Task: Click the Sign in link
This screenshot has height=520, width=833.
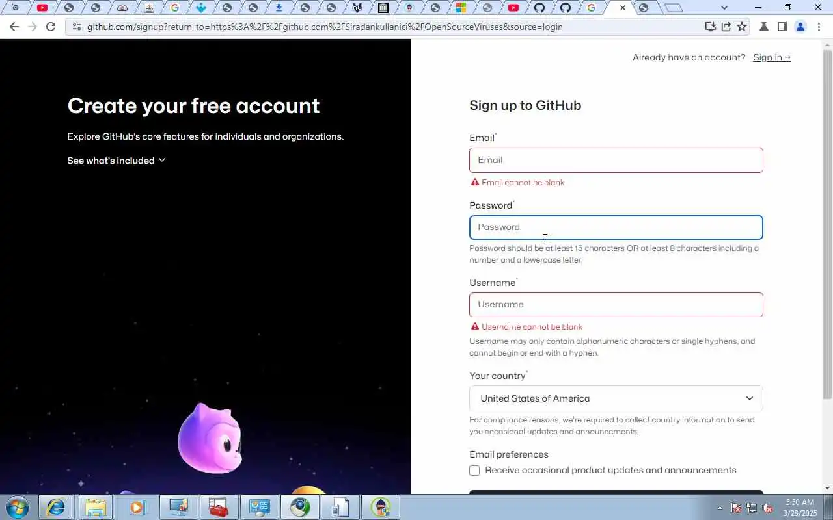Action: [x=772, y=57]
